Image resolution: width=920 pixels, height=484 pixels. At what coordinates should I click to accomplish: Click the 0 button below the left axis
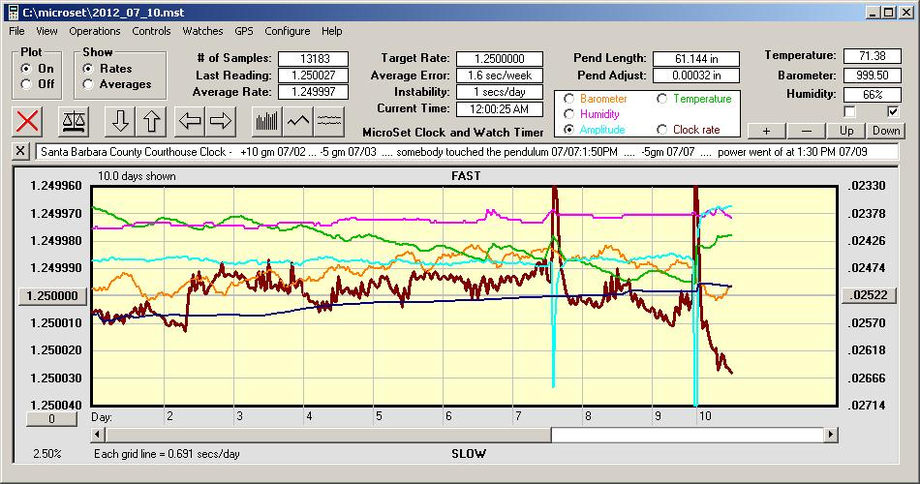(x=51, y=419)
